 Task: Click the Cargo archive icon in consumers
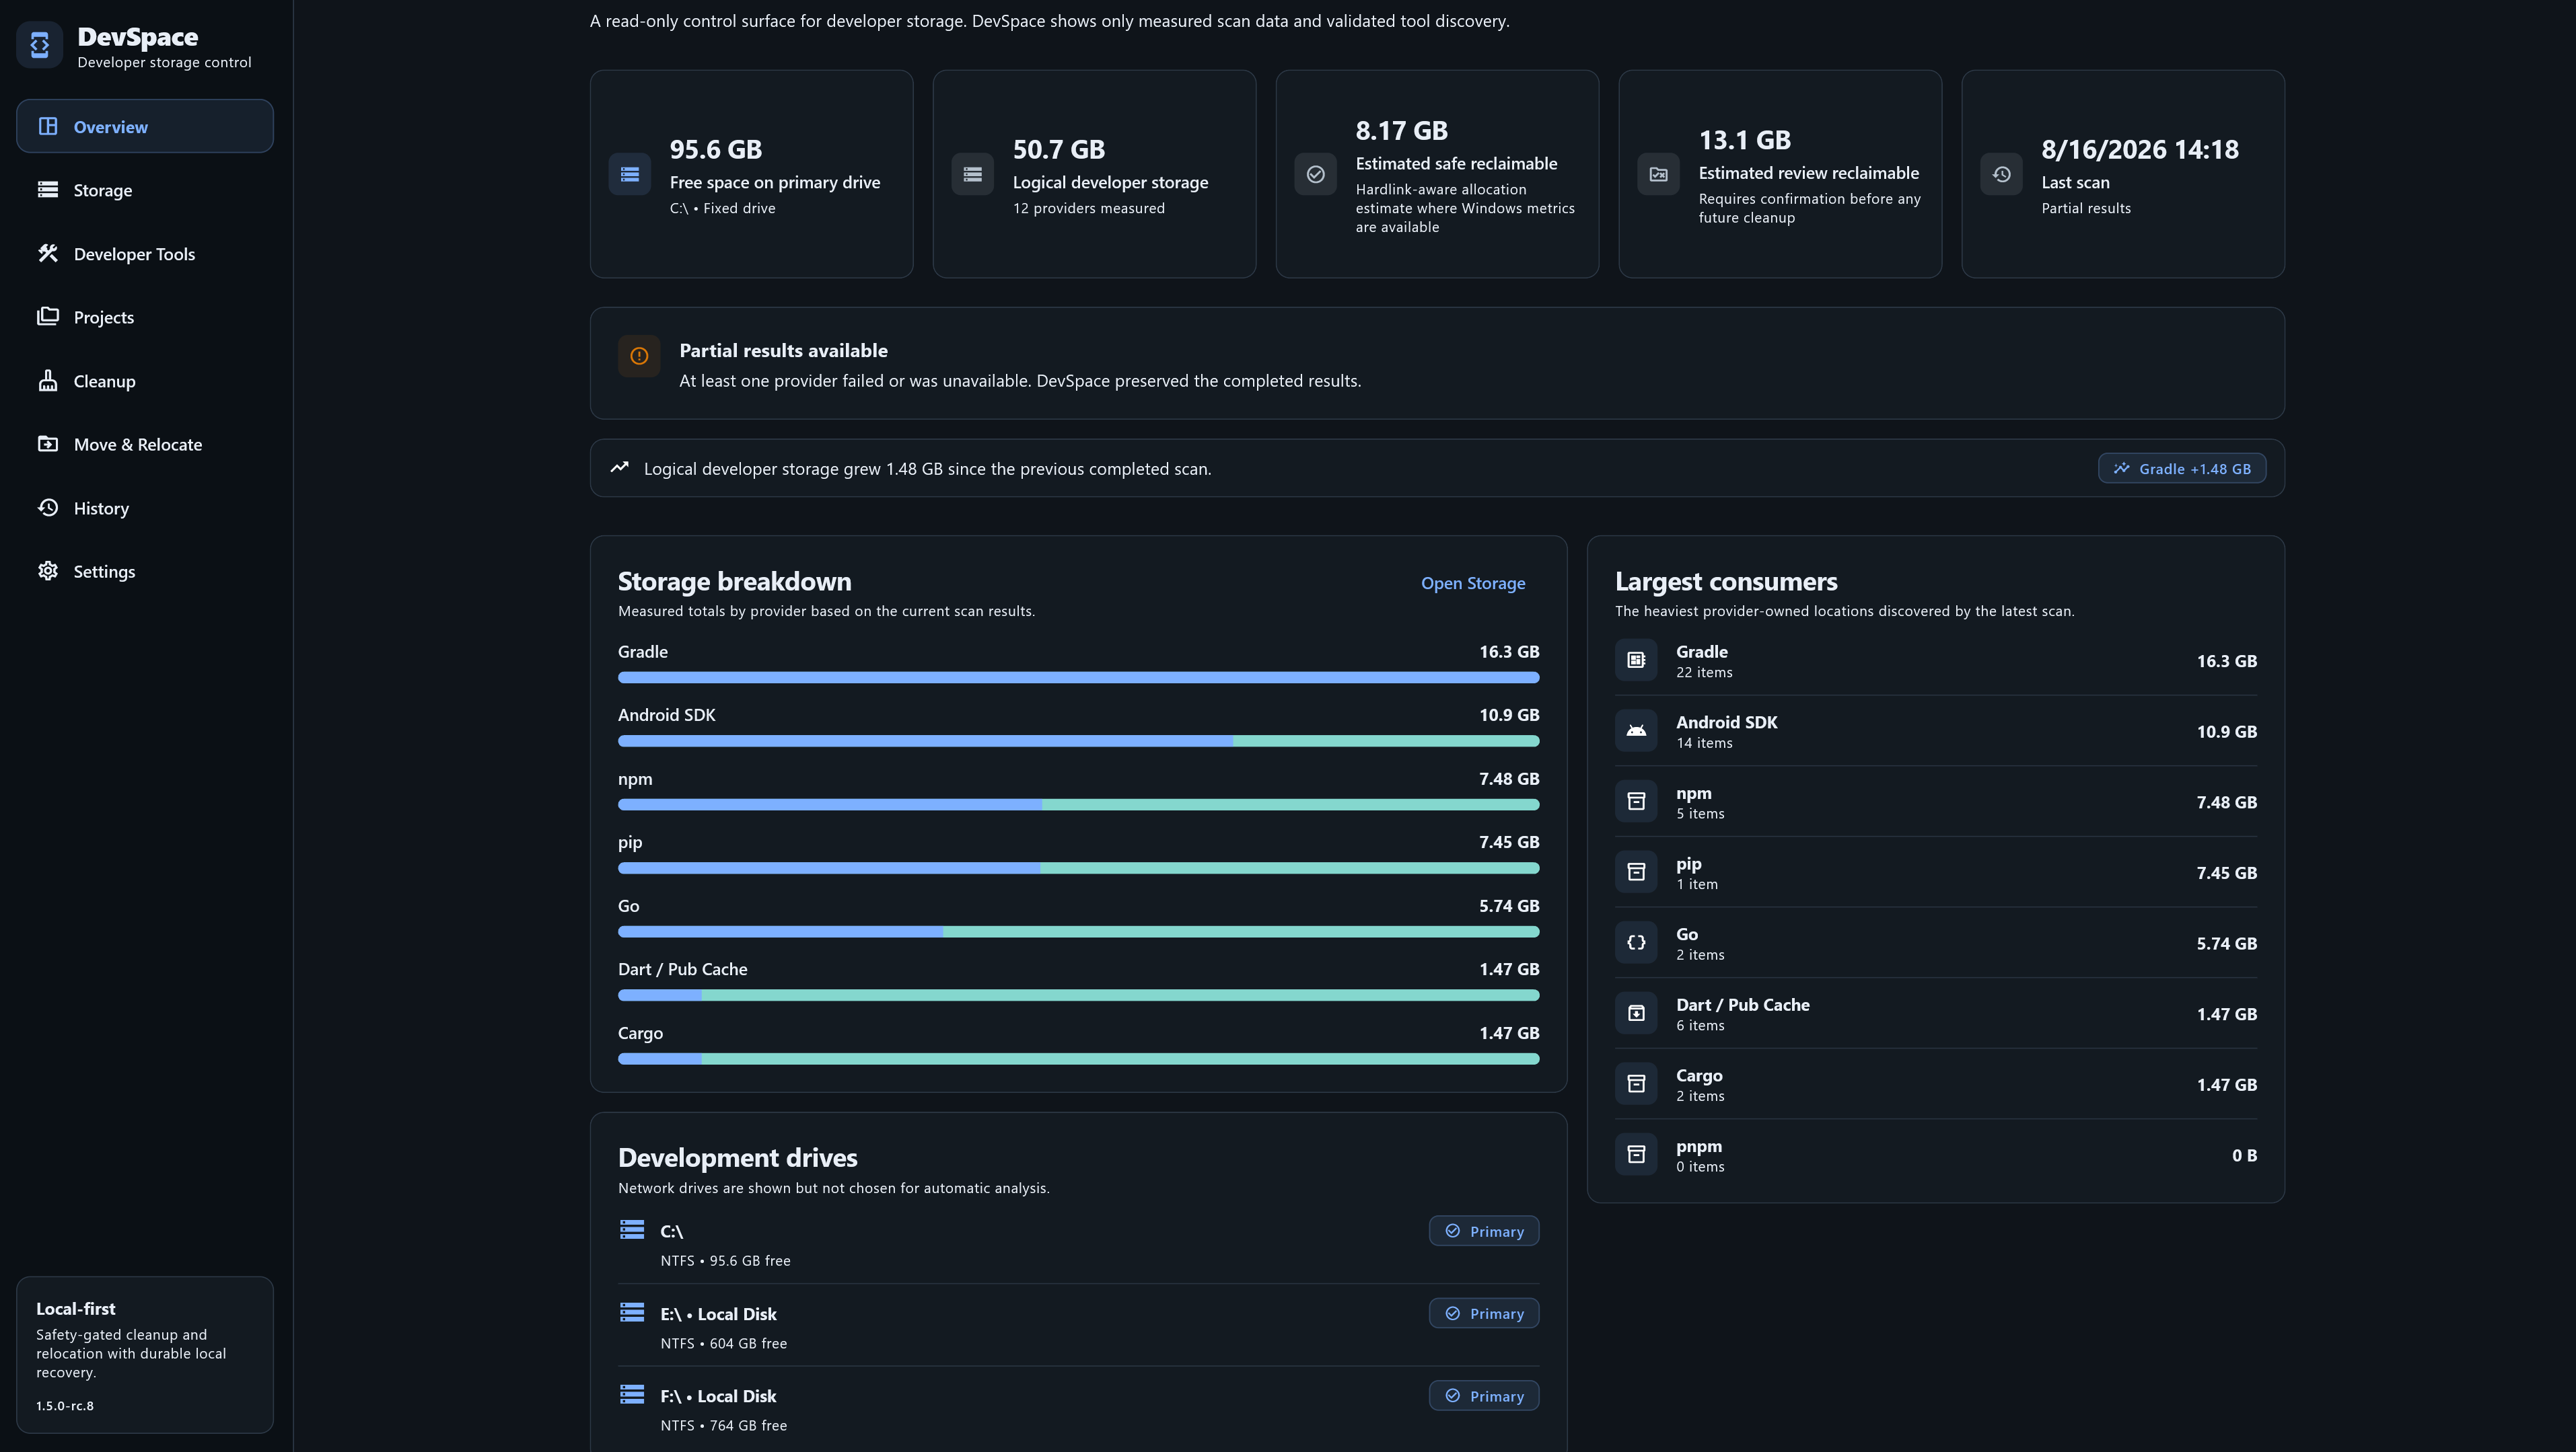[1636, 1083]
